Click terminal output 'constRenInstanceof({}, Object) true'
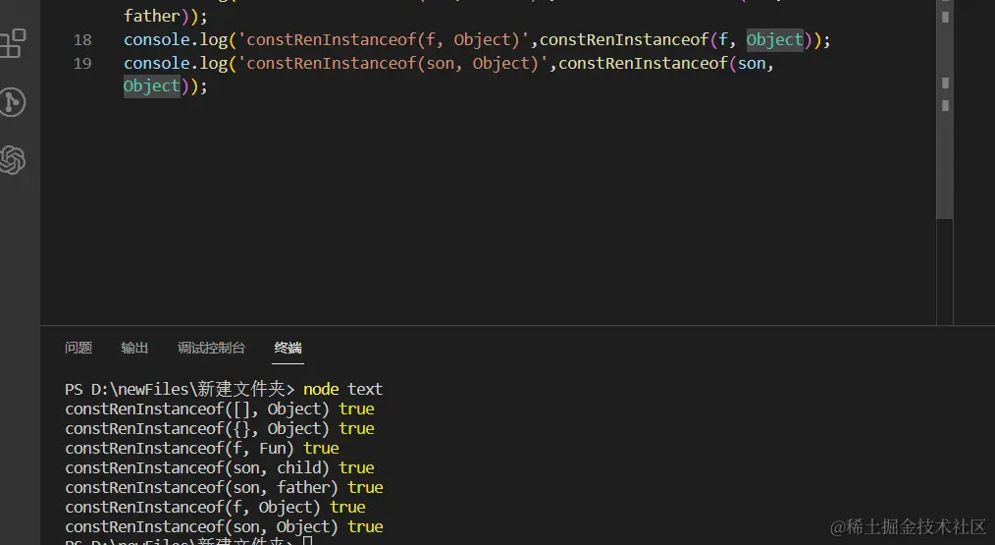Image resolution: width=995 pixels, height=545 pixels. pyautogui.click(x=220, y=428)
